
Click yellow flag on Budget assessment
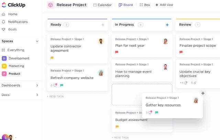(x=117, y=127)
